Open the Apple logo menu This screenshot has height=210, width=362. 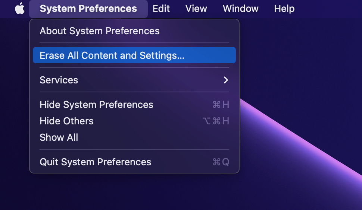20,9
